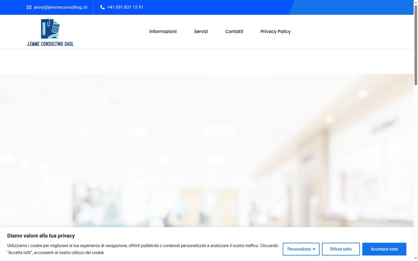The width and height of the screenshot is (418, 261).
Task: Click the scrollbar down arrow
Action: coord(416,258)
